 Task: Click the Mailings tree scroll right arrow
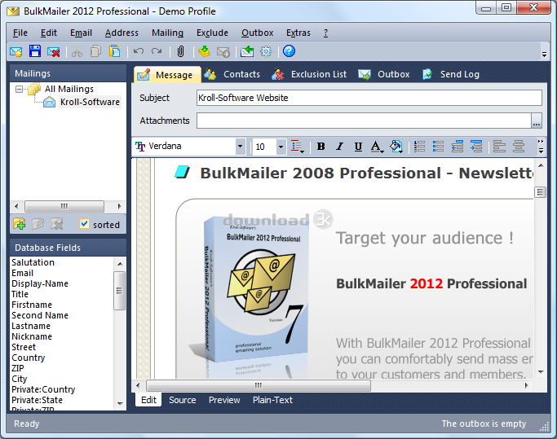pyautogui.click(x=119, y=206)
